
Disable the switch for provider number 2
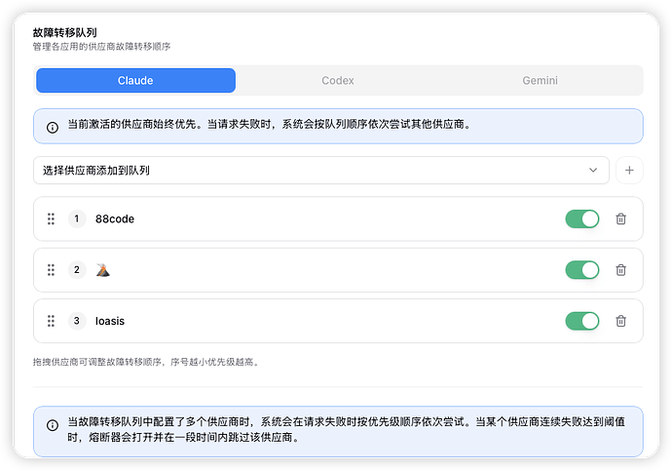tap(582, 270)
